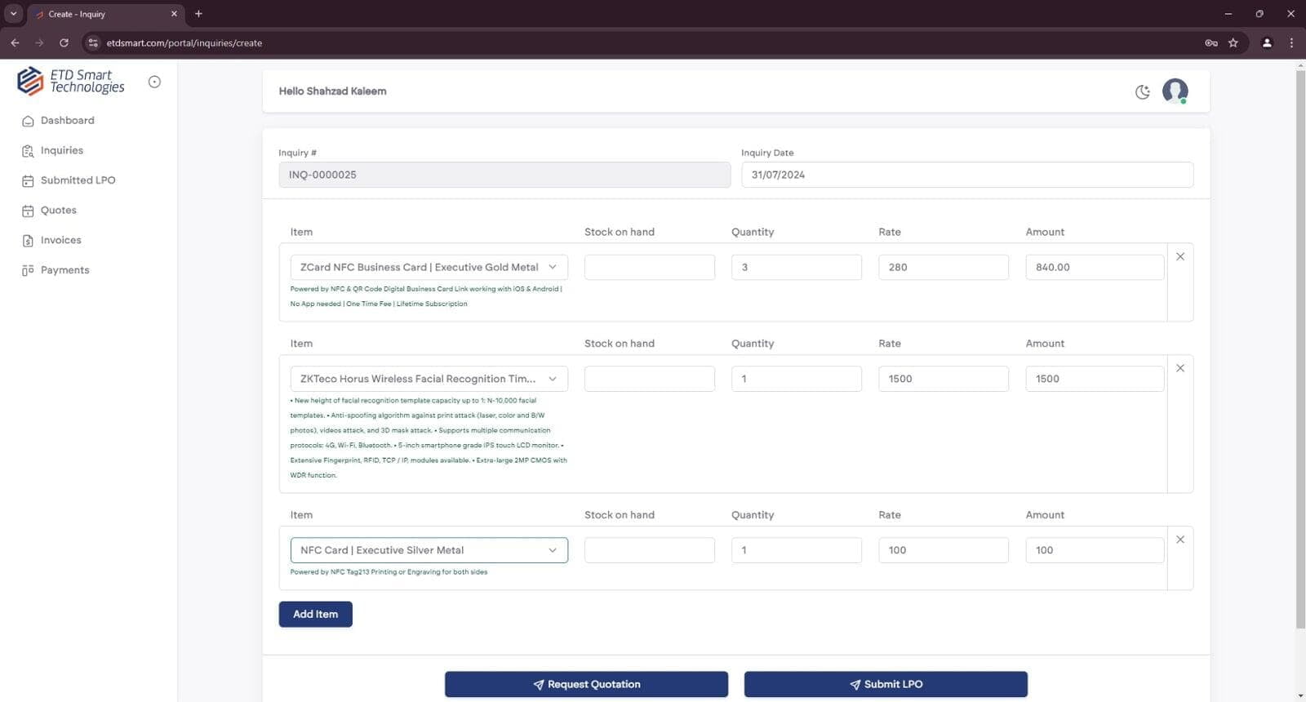Image resolution: width=1306 pixels, height=702 pixels.
Task: Click stock on hand field for ZCard row
Action: coord(650,267)
